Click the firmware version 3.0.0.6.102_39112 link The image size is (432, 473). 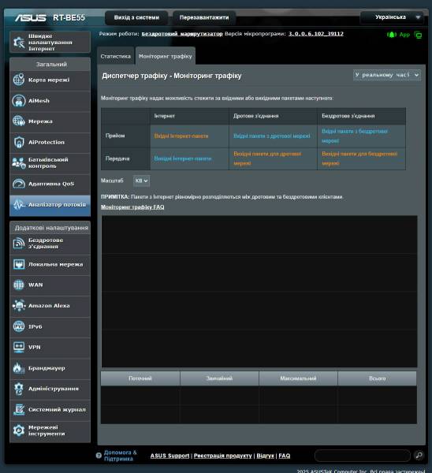316,34
